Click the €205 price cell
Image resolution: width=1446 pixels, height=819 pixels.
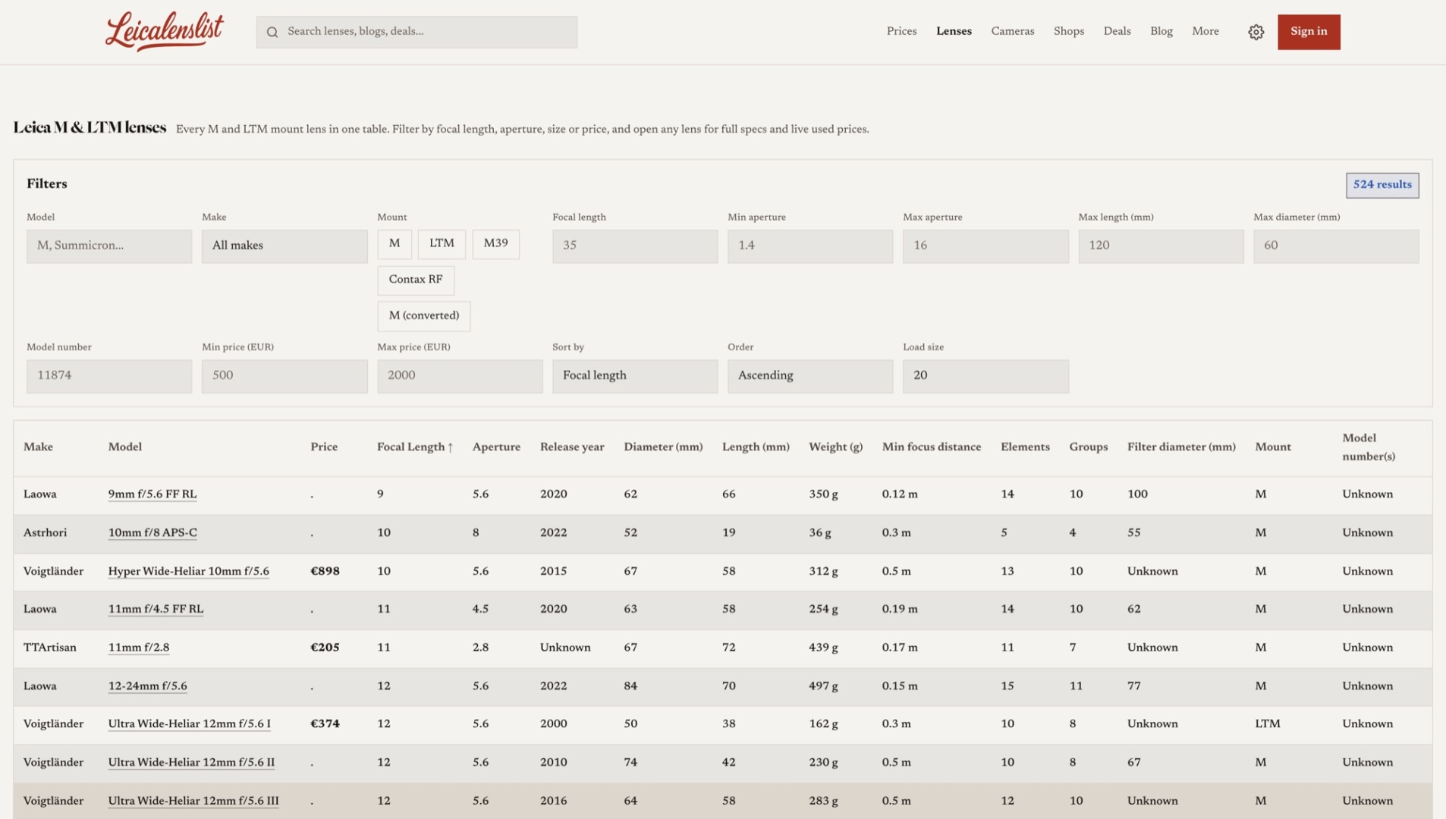(x=325, y=648)
